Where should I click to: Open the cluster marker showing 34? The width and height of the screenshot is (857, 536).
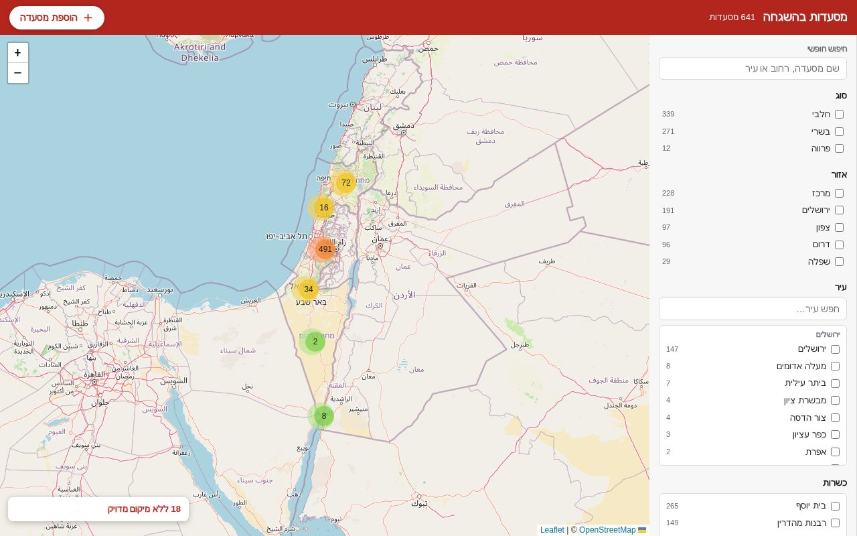[308, 289]
